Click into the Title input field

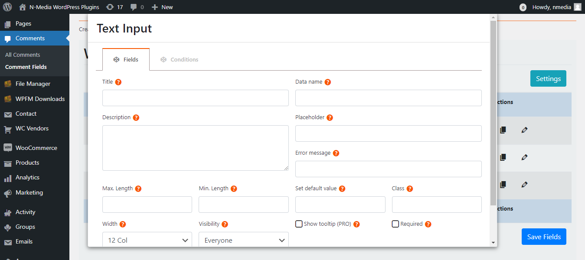tap(196, 98)
